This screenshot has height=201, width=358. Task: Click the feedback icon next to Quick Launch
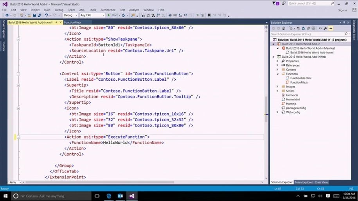click(x=284, y=4)
